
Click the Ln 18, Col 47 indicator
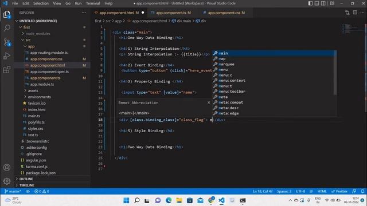click(x=263, y=191)
